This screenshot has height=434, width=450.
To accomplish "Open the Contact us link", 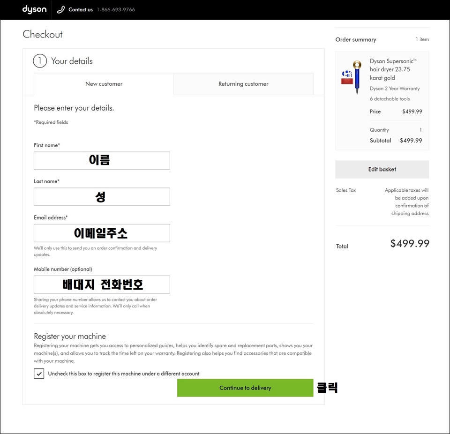I will (x=80, y=10).
